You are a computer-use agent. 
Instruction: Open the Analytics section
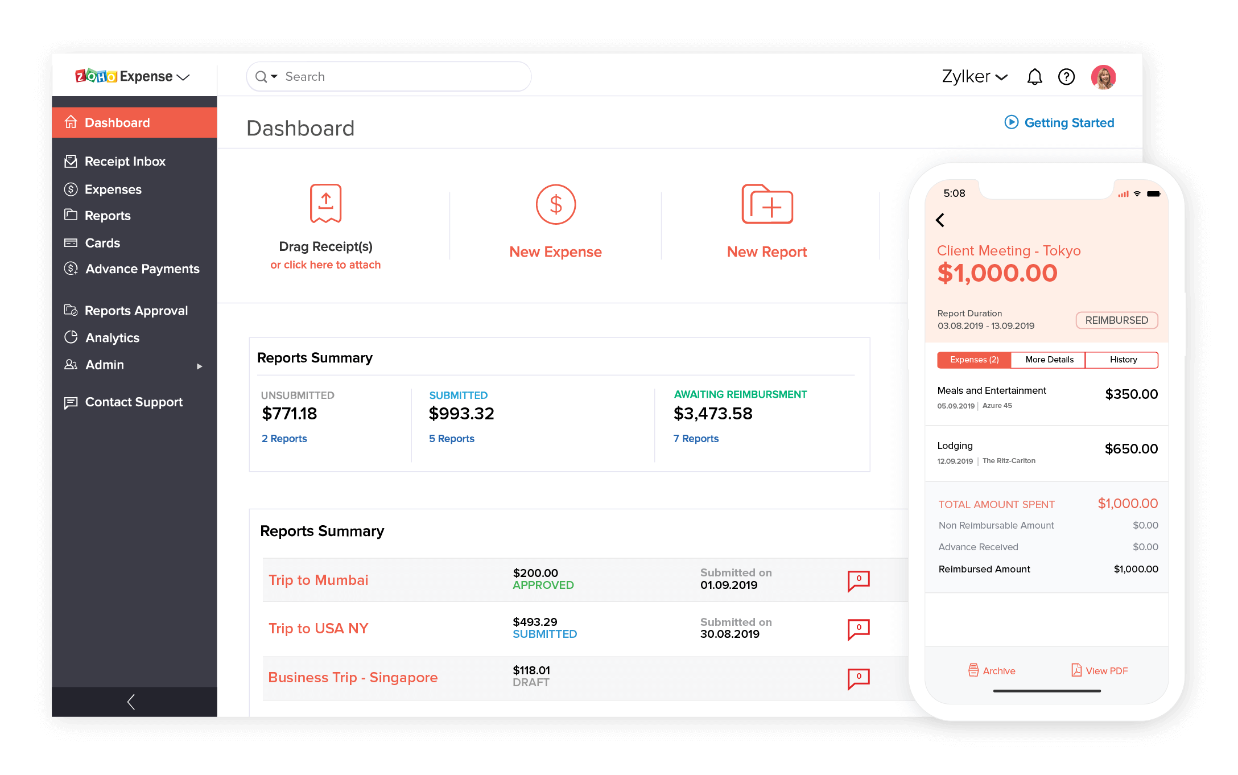(x=112, y=337)
